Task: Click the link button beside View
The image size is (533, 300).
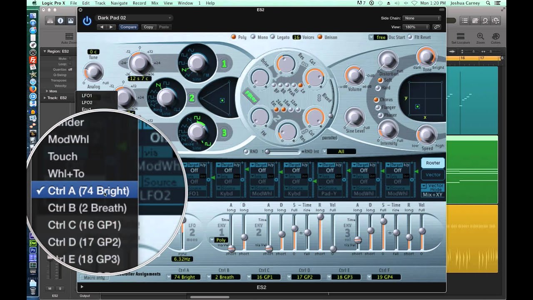Action: (436, 27)
